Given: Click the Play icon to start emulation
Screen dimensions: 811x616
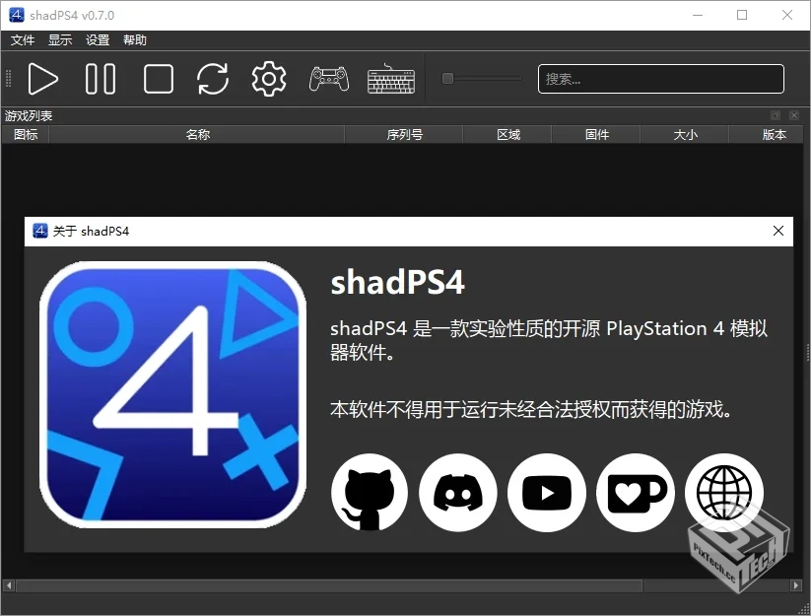Looking at the screenshot, I should pyautogui.click(x=43, y=79).
